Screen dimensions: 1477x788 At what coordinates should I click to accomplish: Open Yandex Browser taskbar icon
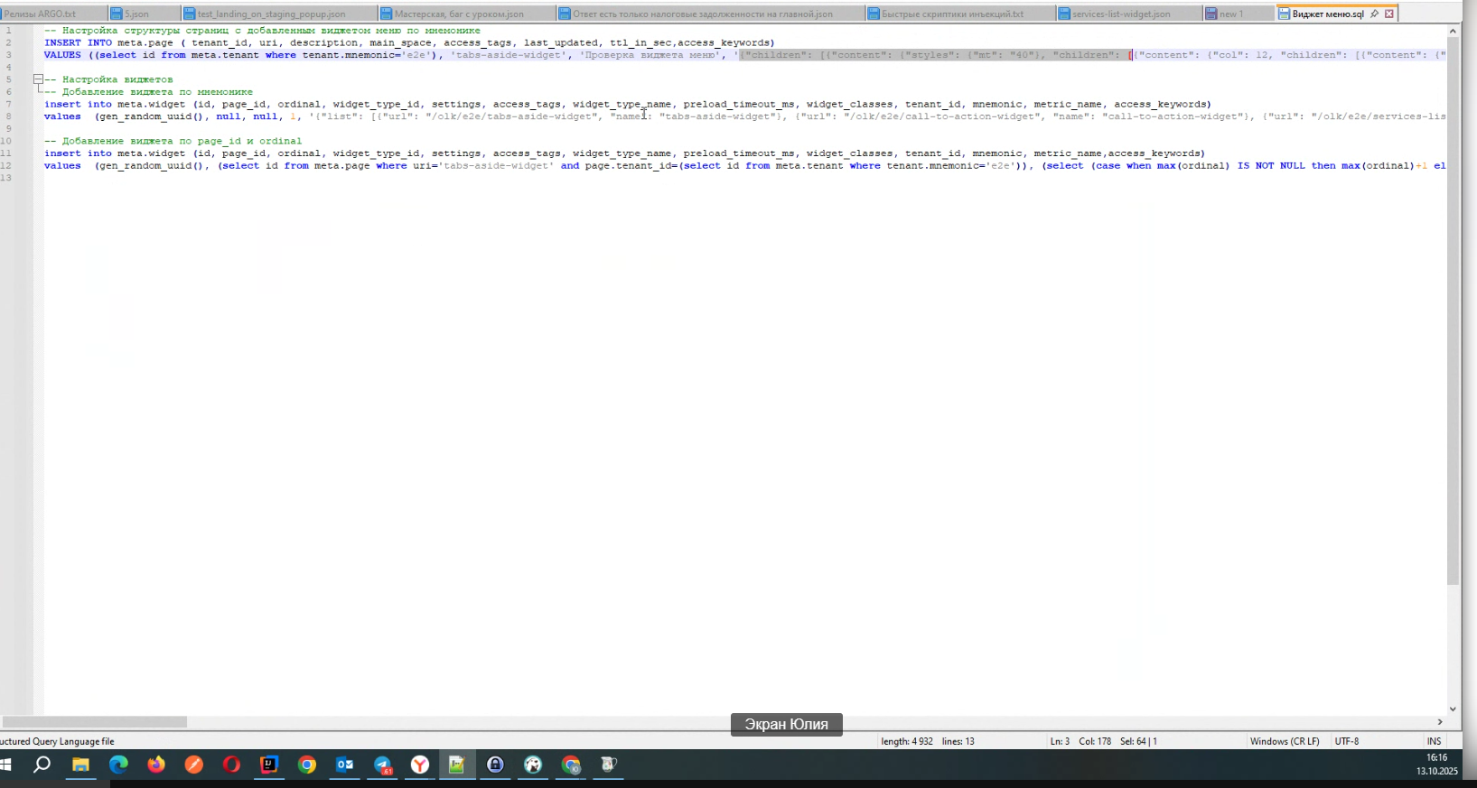pyautogui.click(x=420, y=765)
